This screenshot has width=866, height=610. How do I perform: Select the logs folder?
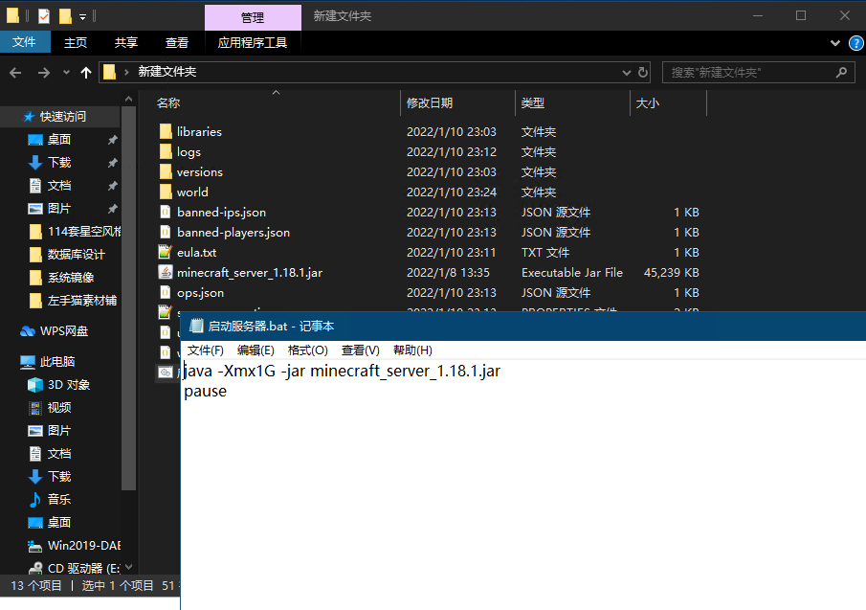click(x=189, y=152)
